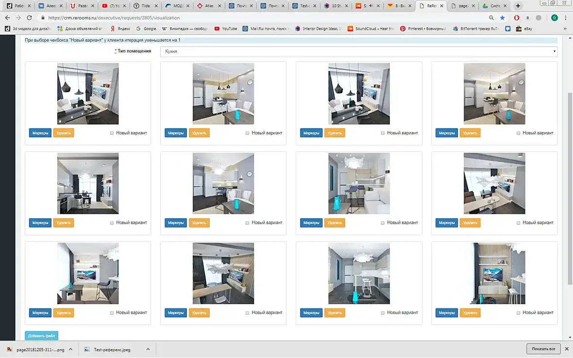Open the eBay bookmark
Screen dimensions: 573x358
pos(523,29)
